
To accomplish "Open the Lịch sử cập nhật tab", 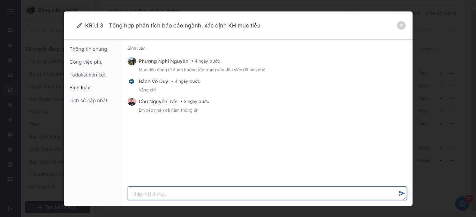I will point(88,101).
